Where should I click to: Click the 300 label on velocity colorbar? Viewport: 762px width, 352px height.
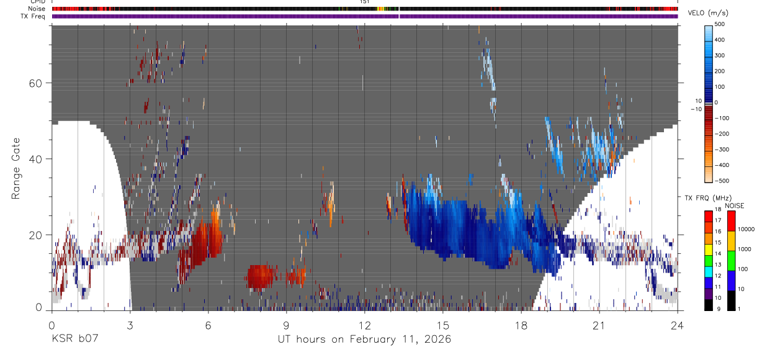tap(720, 55)
